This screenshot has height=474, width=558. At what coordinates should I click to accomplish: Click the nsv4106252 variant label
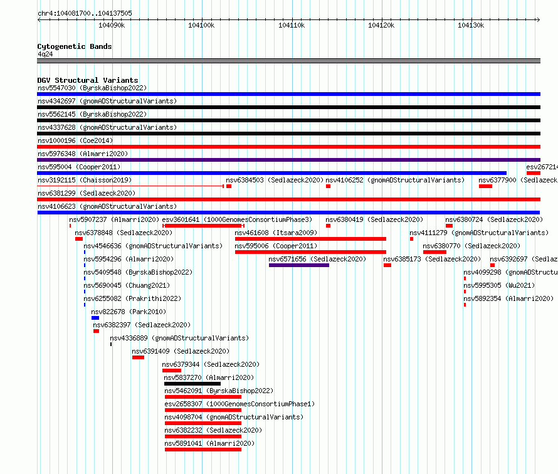395,180
